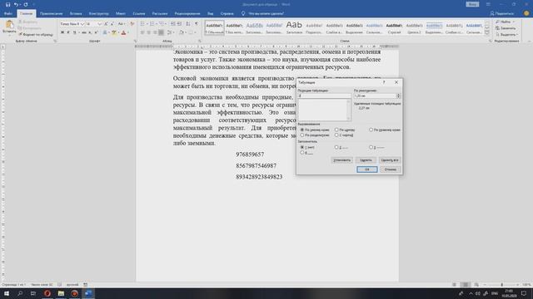Adjust default tab stops spinner
The image size is (533, 299).
coord(398,96)
